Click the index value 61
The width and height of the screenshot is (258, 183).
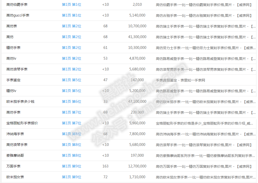(105, 48)
